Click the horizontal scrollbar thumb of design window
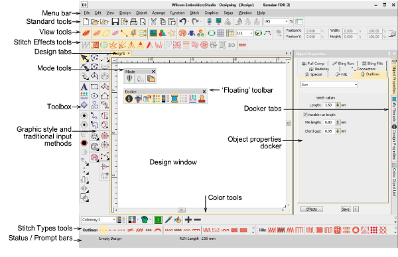 181,210
